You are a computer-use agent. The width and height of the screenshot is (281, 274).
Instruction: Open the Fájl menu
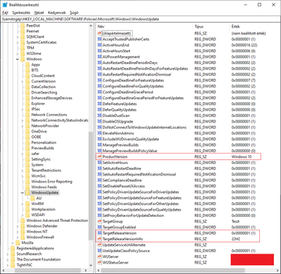pos(6,13)
